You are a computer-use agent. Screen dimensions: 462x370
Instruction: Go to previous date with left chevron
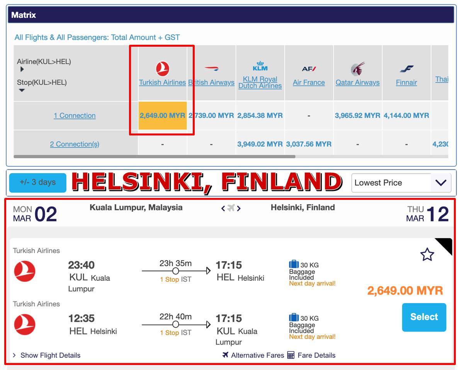pyautogui.click(x=223, y=208)
